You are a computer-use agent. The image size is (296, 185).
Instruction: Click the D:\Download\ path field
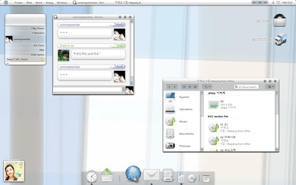point(247,87)
